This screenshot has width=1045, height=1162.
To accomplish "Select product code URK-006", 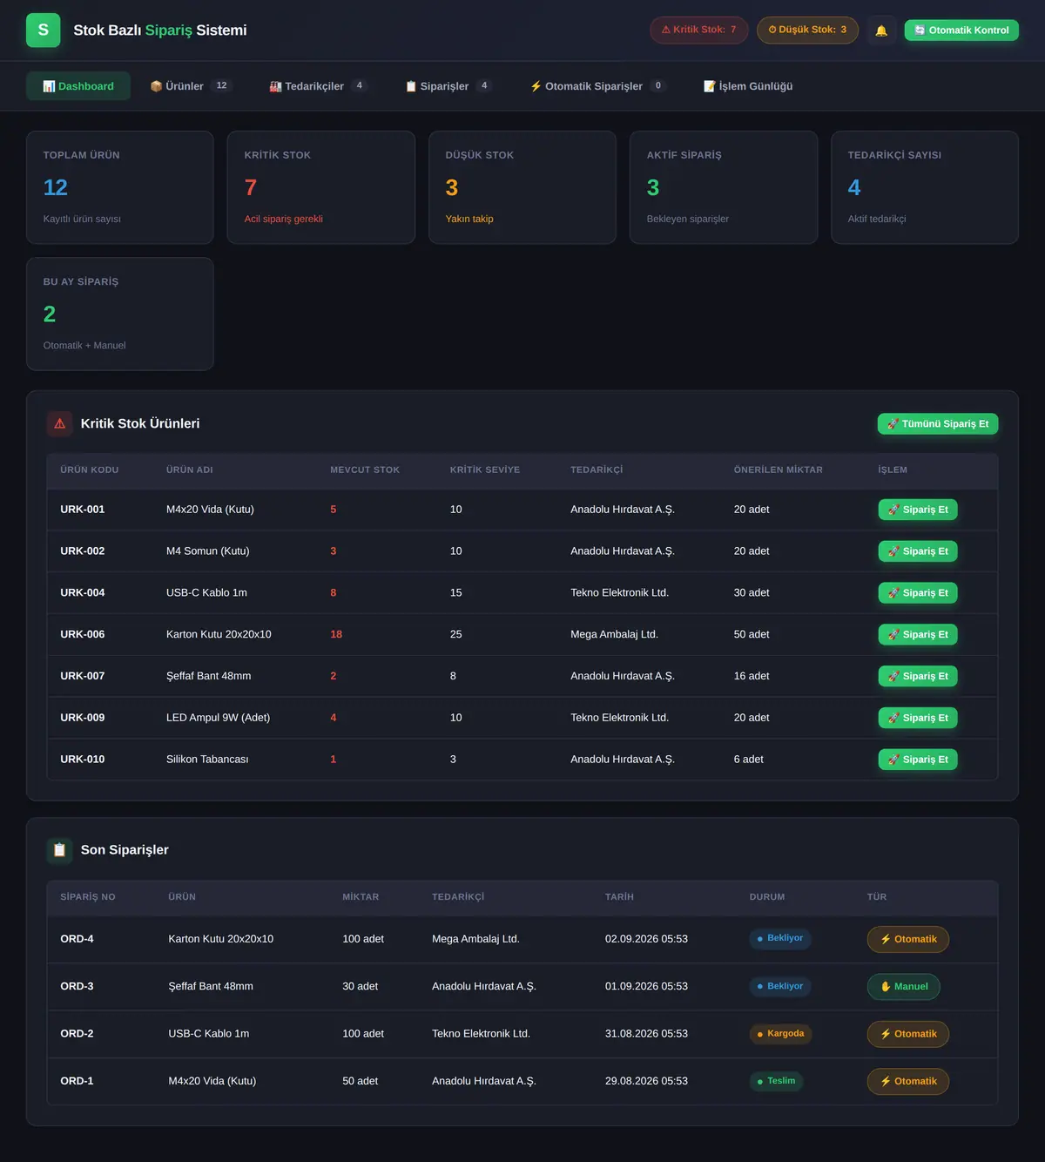I will tap(83, 635).
